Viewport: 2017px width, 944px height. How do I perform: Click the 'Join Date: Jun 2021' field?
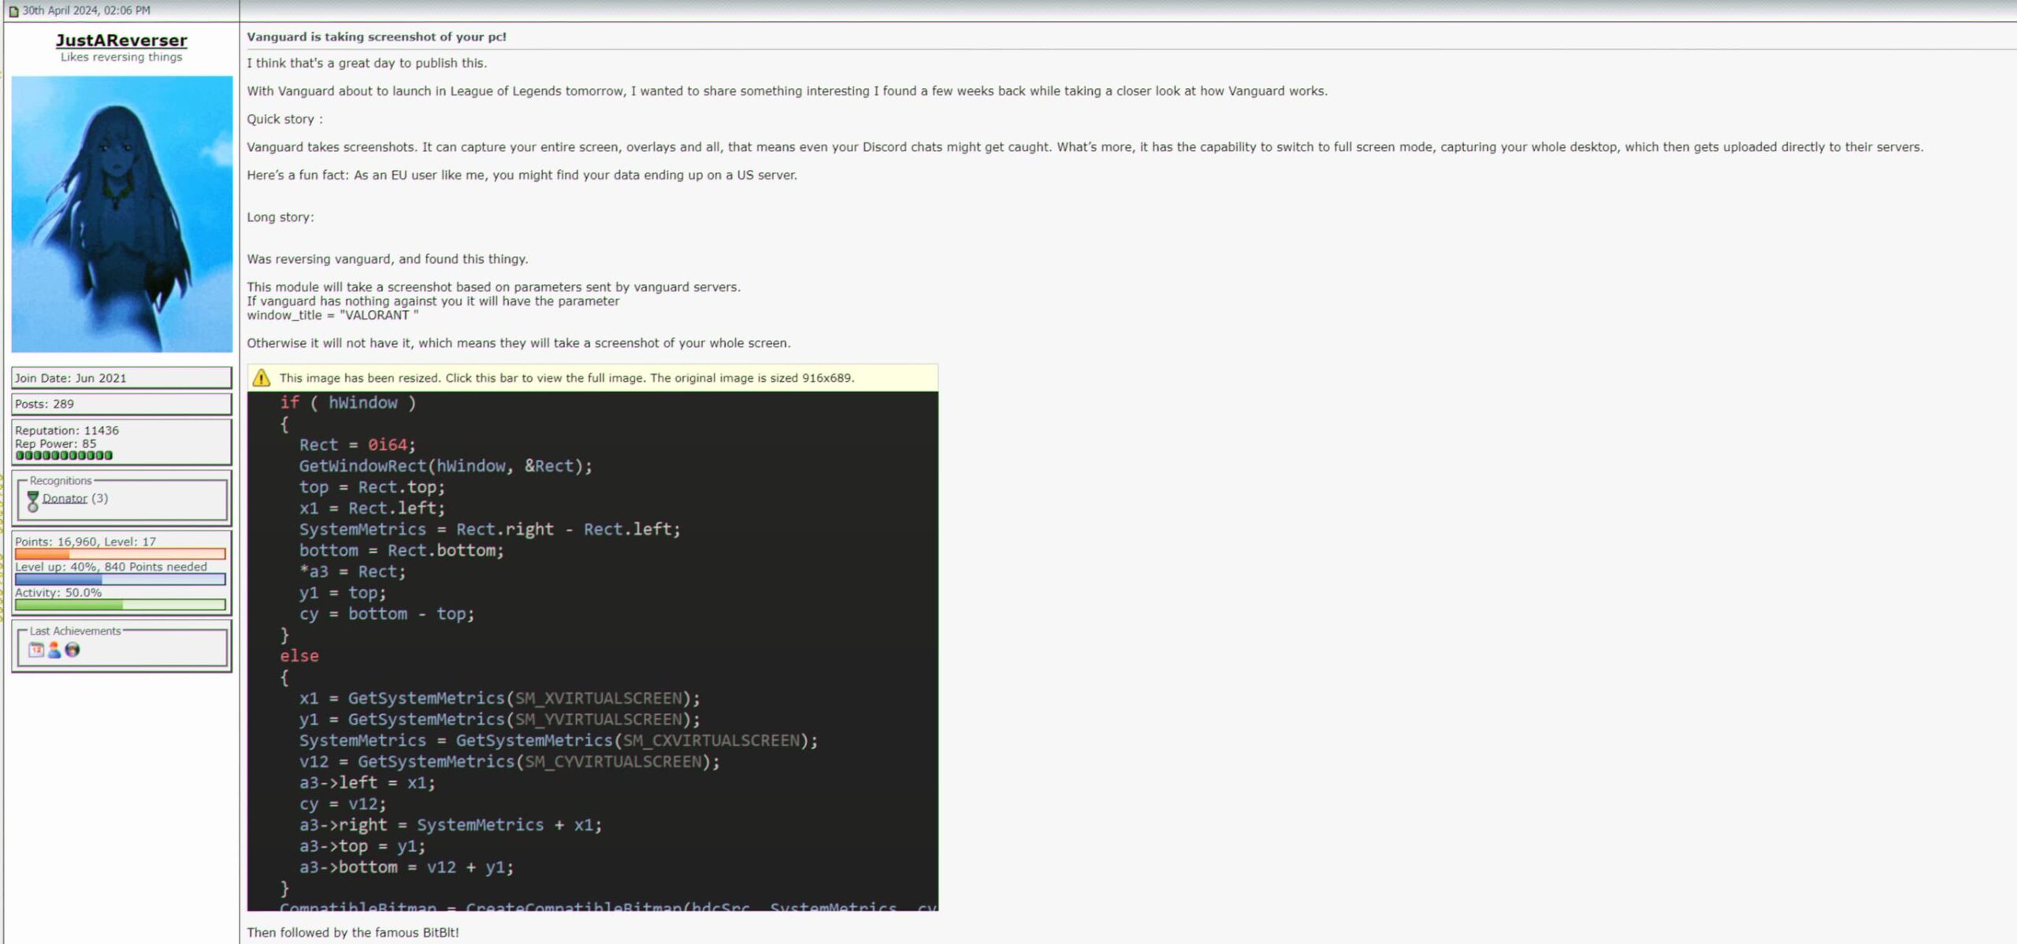121,378
